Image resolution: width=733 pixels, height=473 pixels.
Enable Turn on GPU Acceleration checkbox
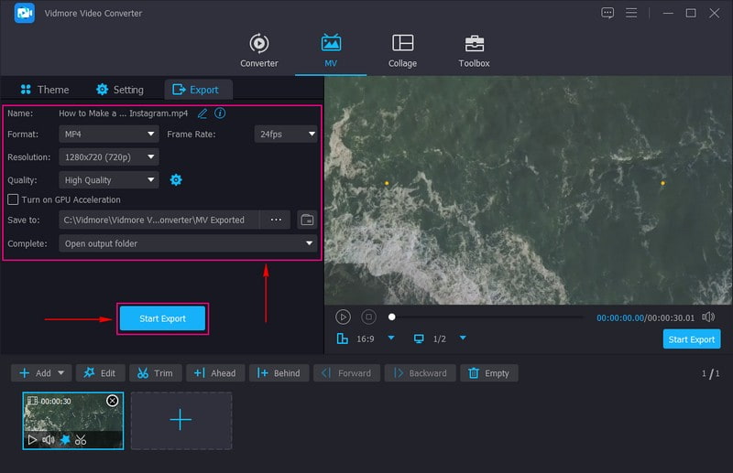[x=13, y=199]
